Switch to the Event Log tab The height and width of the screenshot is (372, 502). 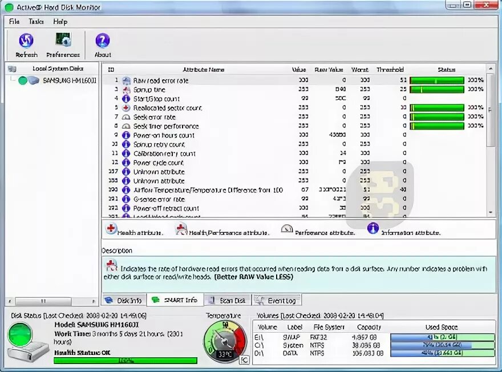click(x=277, y=300)
